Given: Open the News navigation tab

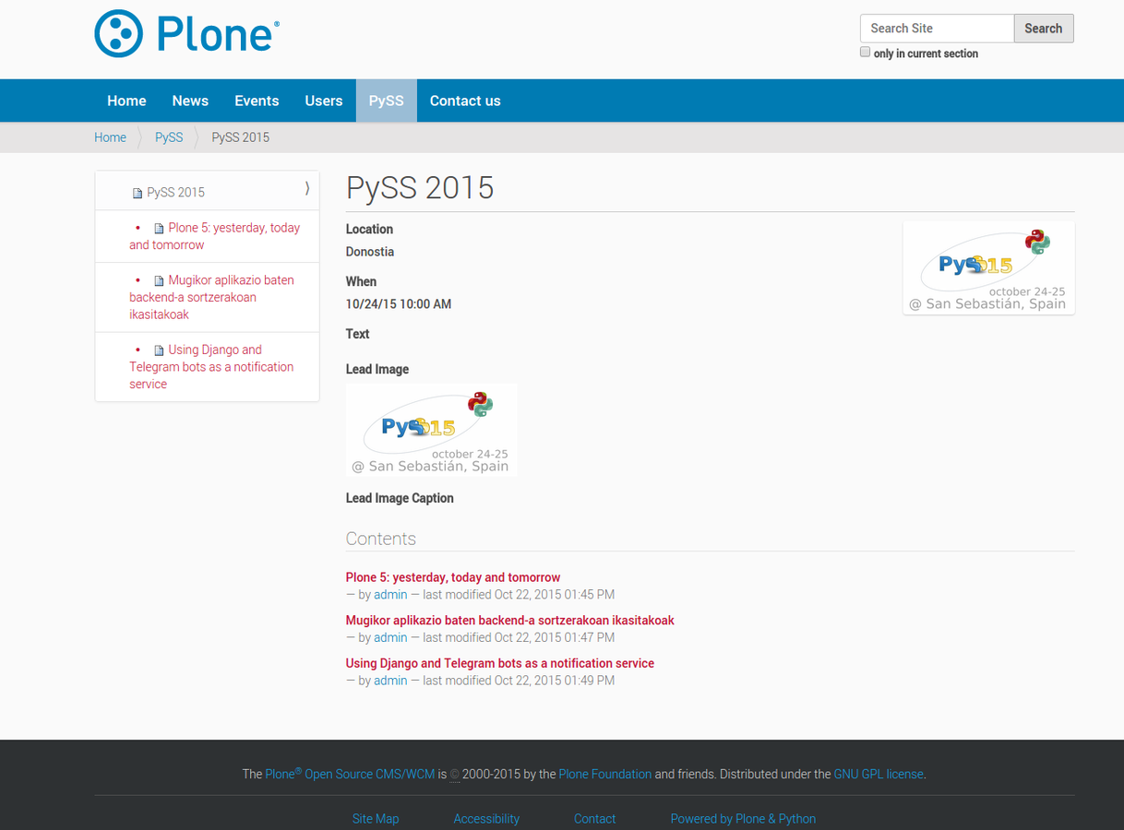Looking at the screenshot, I should click(x=190, y=101).
